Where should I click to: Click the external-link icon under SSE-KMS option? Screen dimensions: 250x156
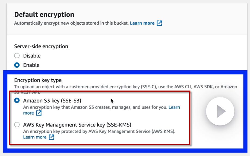tap(51, 137)
